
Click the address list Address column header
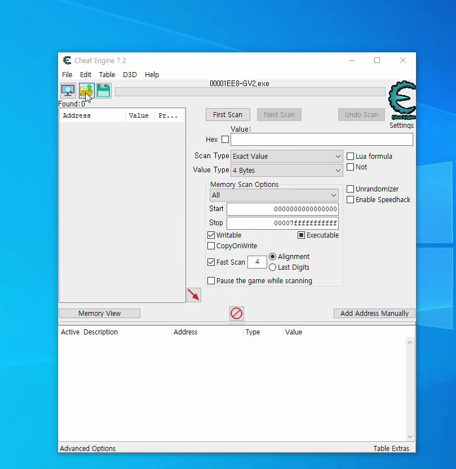click(x=207, y=332)
